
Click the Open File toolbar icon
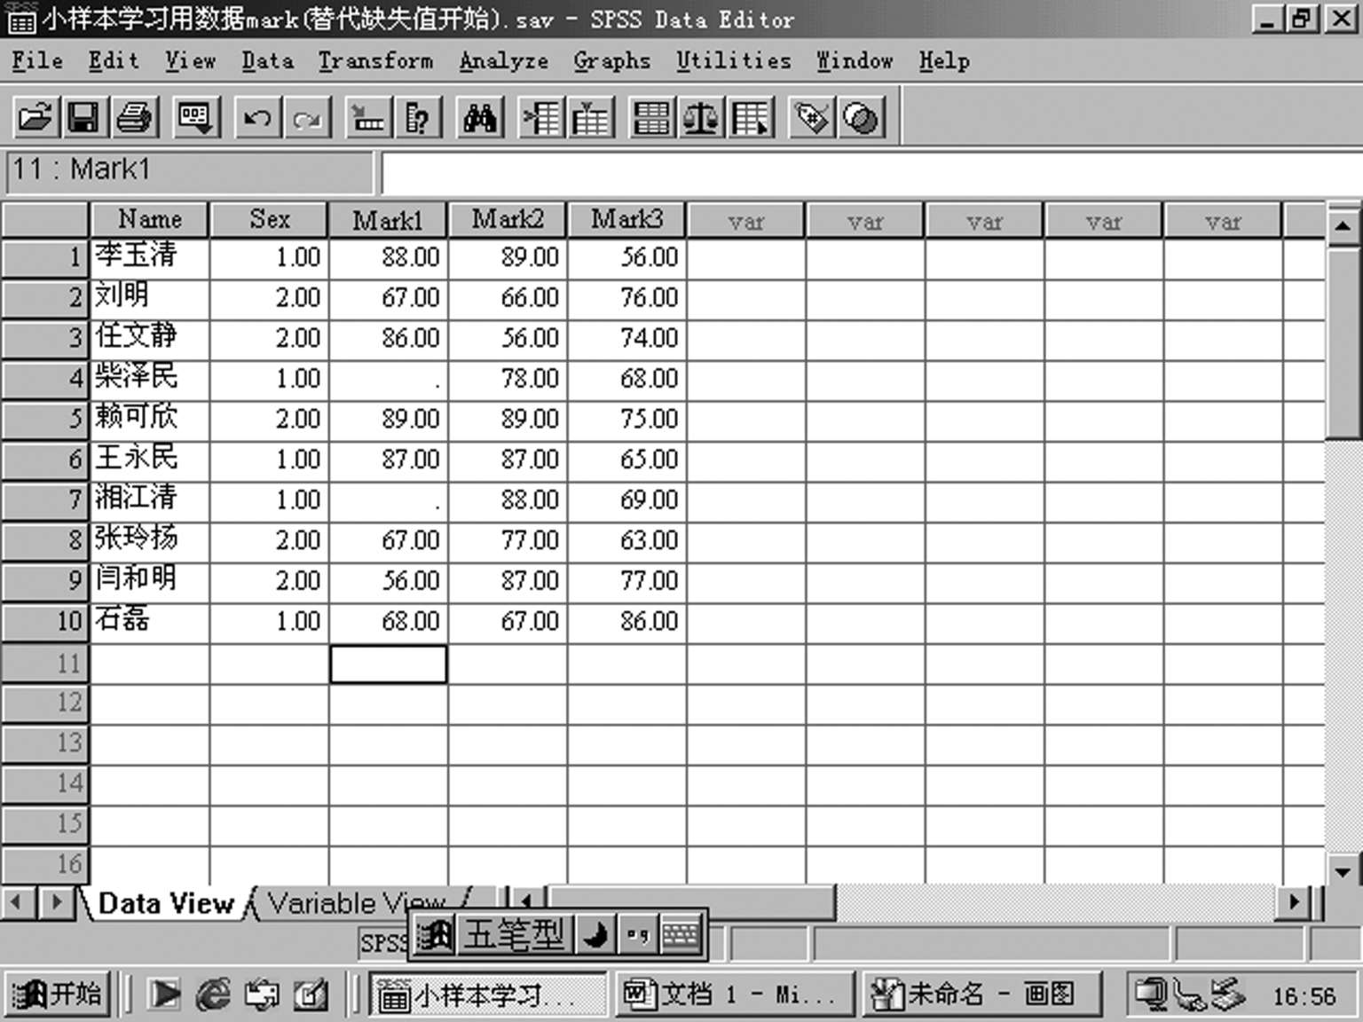pos(35,117)
